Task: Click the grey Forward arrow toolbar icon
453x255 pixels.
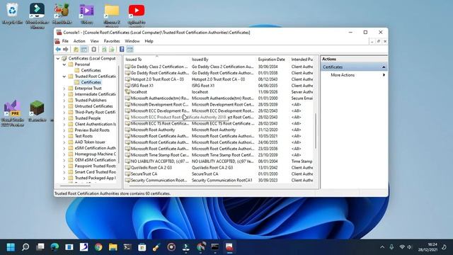Action: [66, 50]
